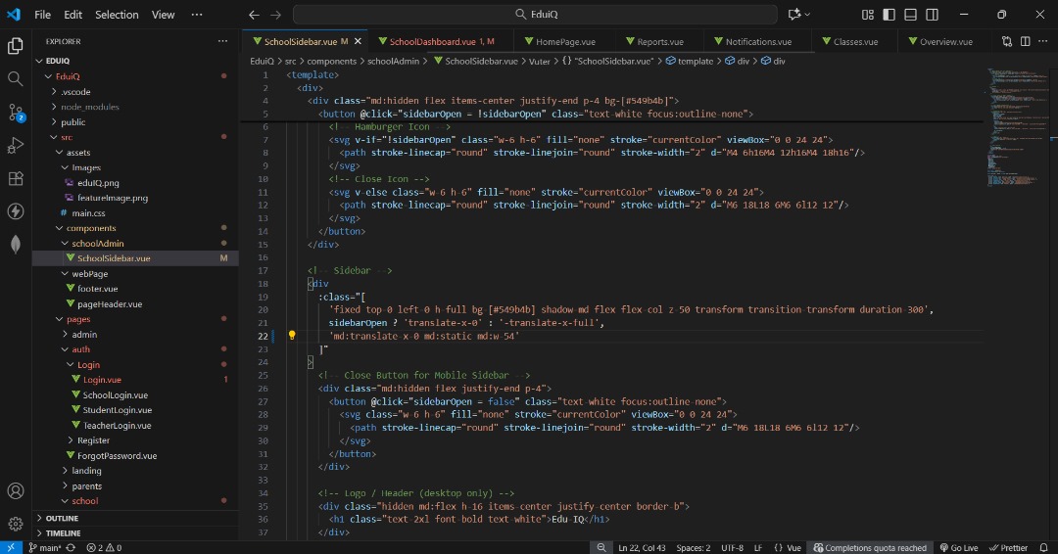Go forward with the navigation arrow
1058x554 pixels.
point(275,14)
